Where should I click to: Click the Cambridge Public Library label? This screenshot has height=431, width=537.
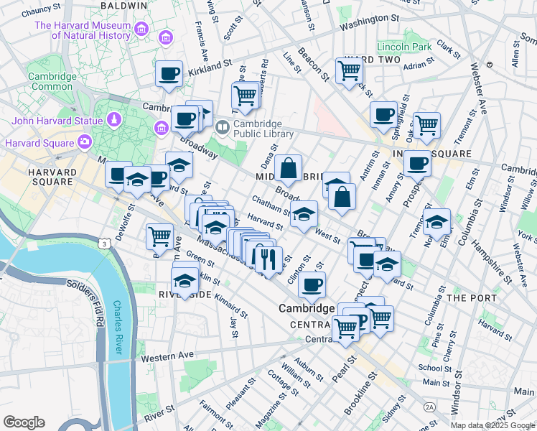point(263,129)
